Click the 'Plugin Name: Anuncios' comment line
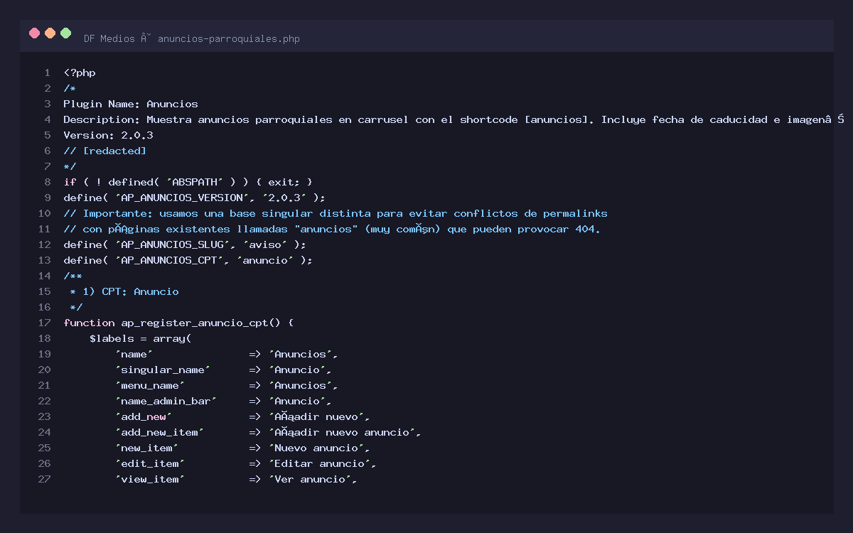 click(130, 104)
